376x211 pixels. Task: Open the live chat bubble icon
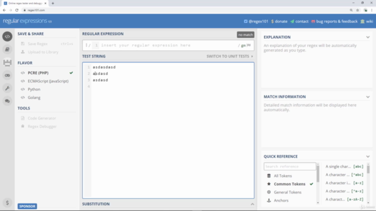[x=8, y=101]
